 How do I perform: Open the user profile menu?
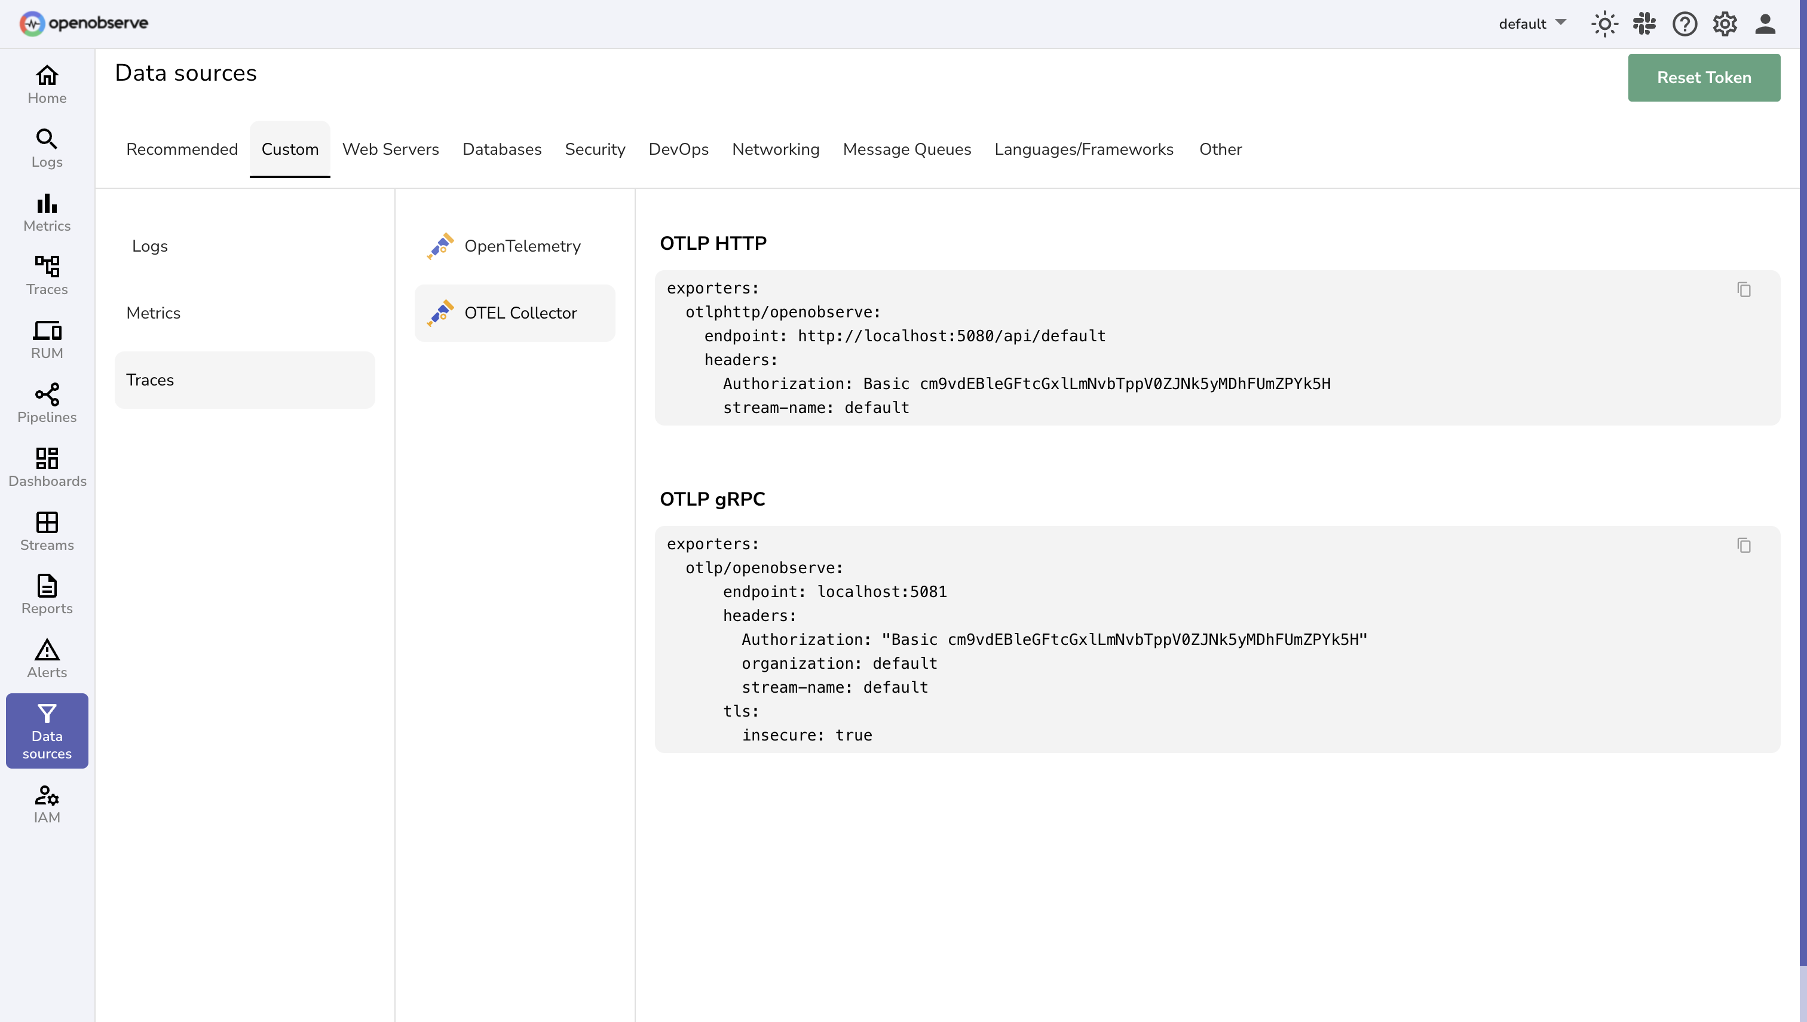click(x=1765, y=23)
